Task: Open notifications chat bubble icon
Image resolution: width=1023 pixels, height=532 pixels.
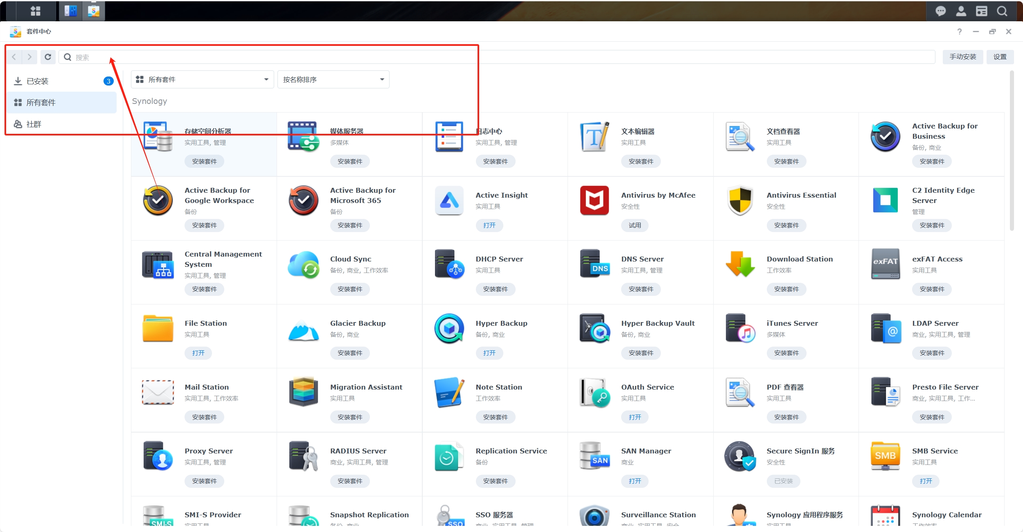Action: tap(940, 11)
